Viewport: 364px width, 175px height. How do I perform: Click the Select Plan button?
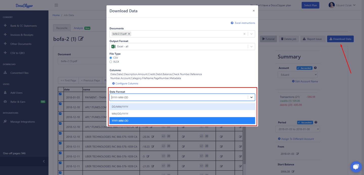(x=310, y=5)
